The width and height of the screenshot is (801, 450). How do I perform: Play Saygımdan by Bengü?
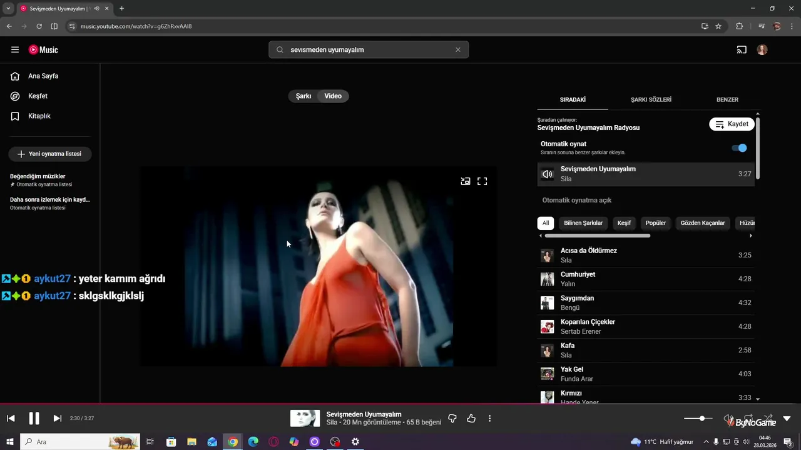(646, 303)
